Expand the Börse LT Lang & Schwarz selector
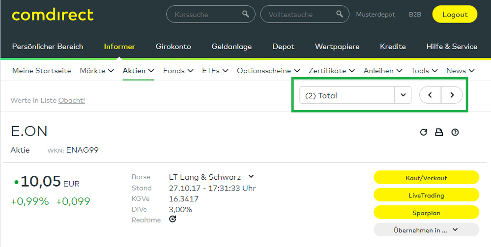 point(251,176)
